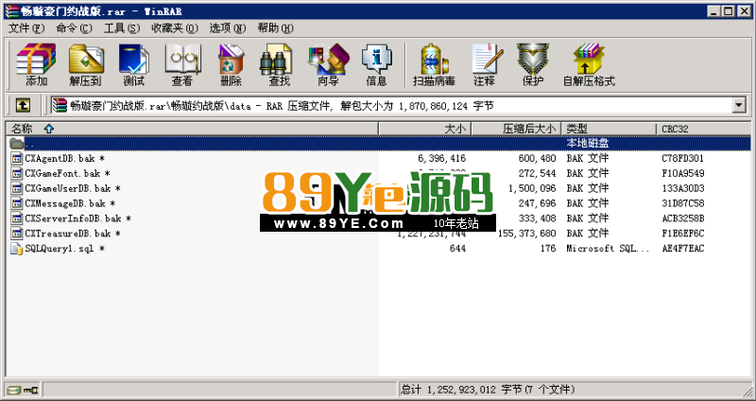Image resolution: width=756 pixels, height=401 pixels.
Task: Open the 收藏夹(O) menu
Action: pyautogui.click(x=175, y=28)
